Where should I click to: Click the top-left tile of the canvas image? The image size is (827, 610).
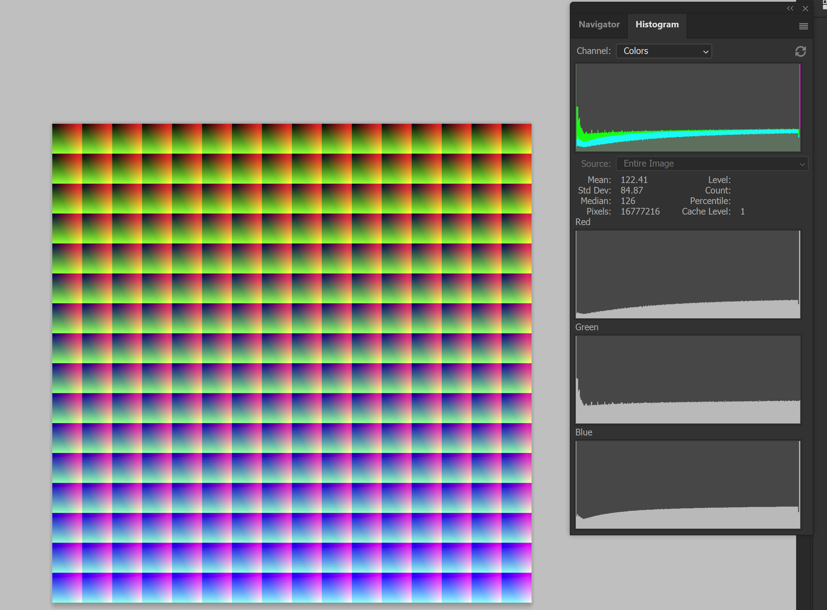(67, 138)
